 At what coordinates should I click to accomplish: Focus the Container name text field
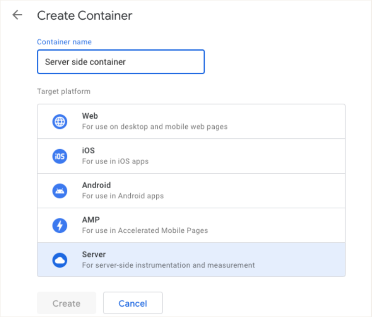click(x=120, y=62)
